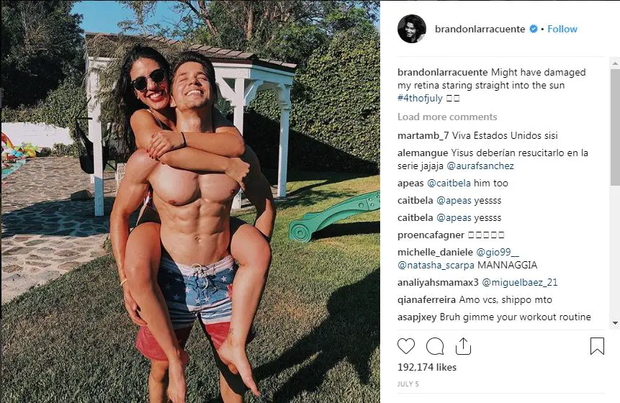Screen dimensions: 620x403
Task: Open the @natasha_scarpa mention
Action: [x=436, y=265]
